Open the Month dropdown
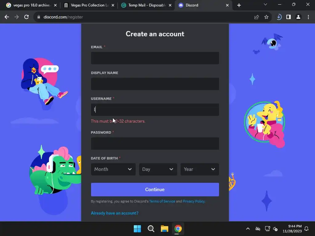Screen dimensions: 315x236 tap(113, 169)
